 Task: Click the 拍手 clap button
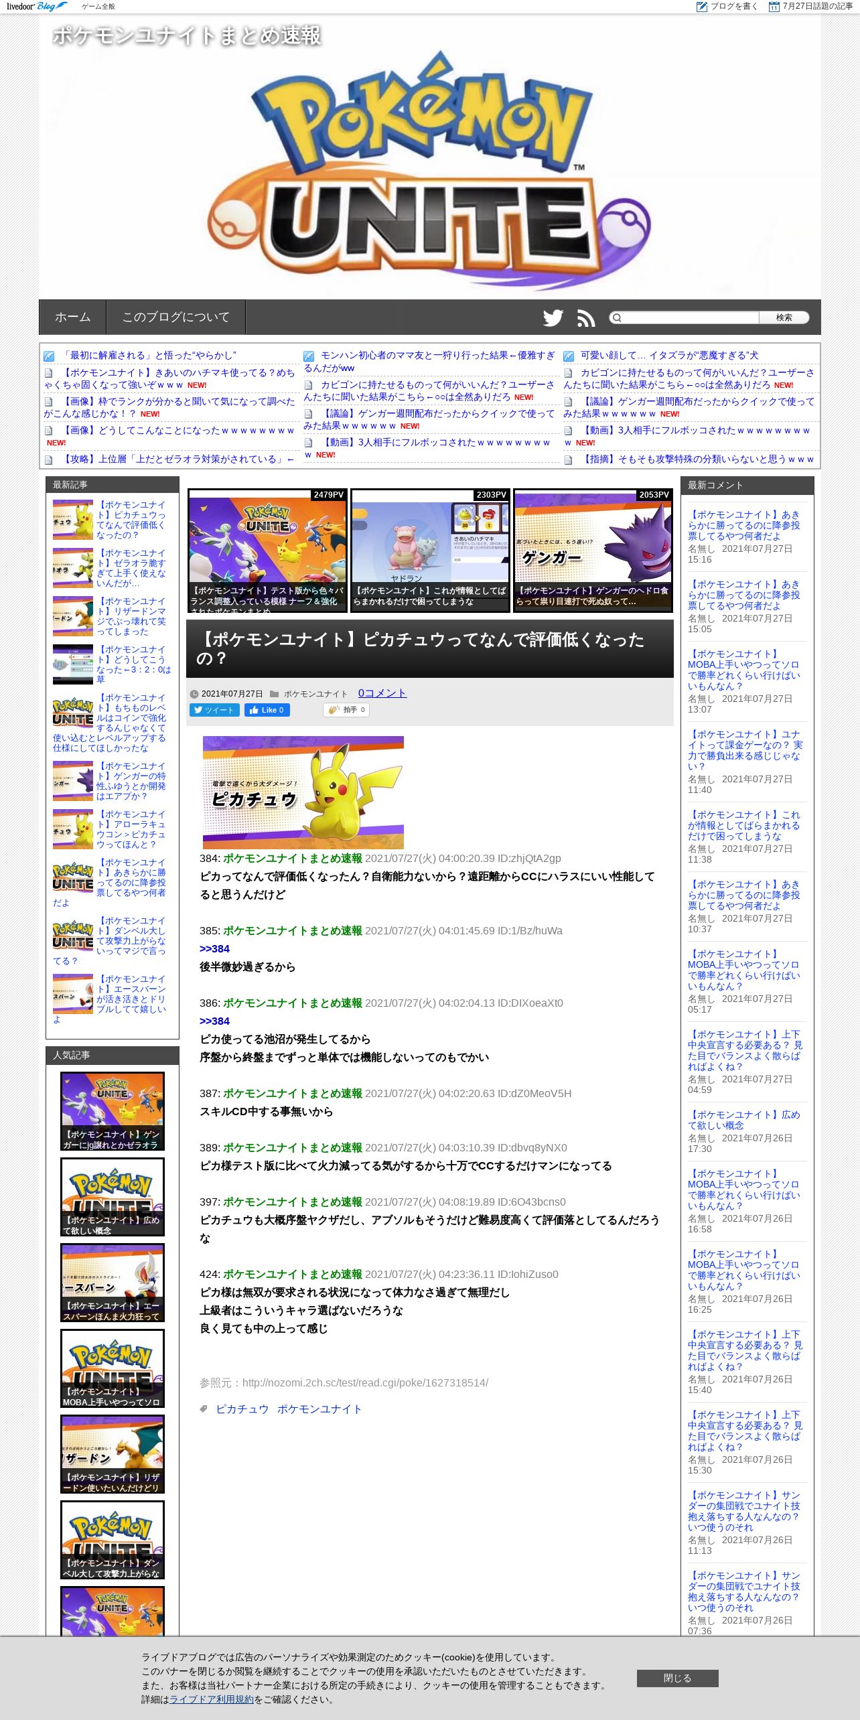click(x=346, y=710)
